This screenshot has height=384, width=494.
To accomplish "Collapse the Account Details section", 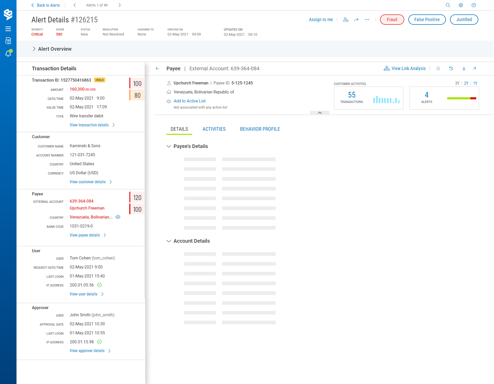I will click(169, 241).
